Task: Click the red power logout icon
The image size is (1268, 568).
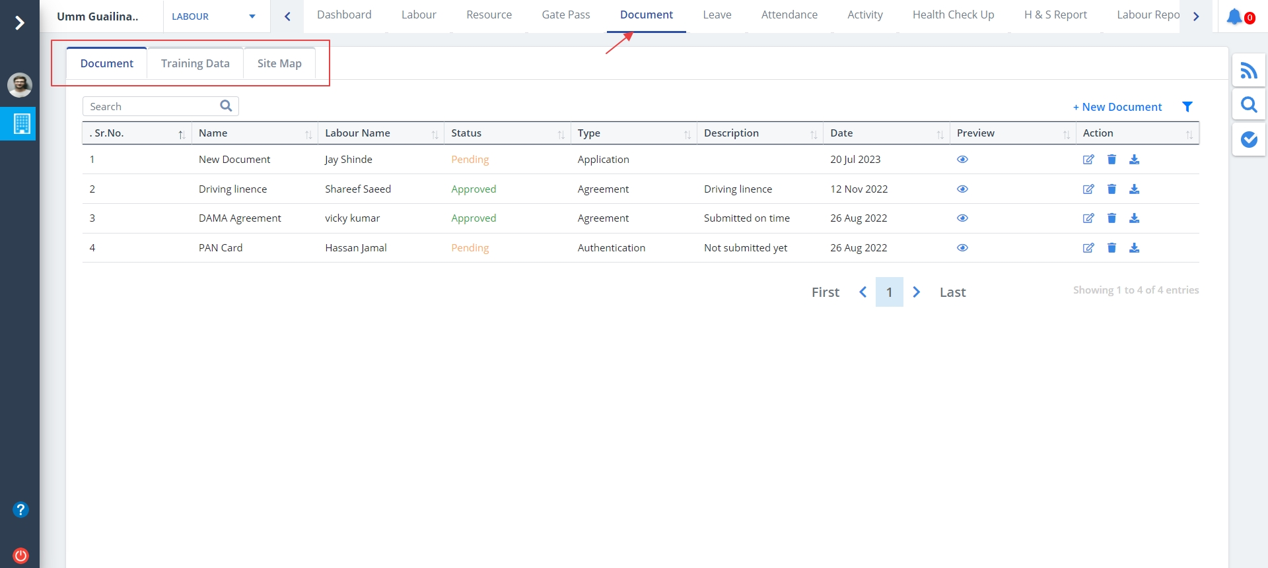Action: click(x=20, y=555)
